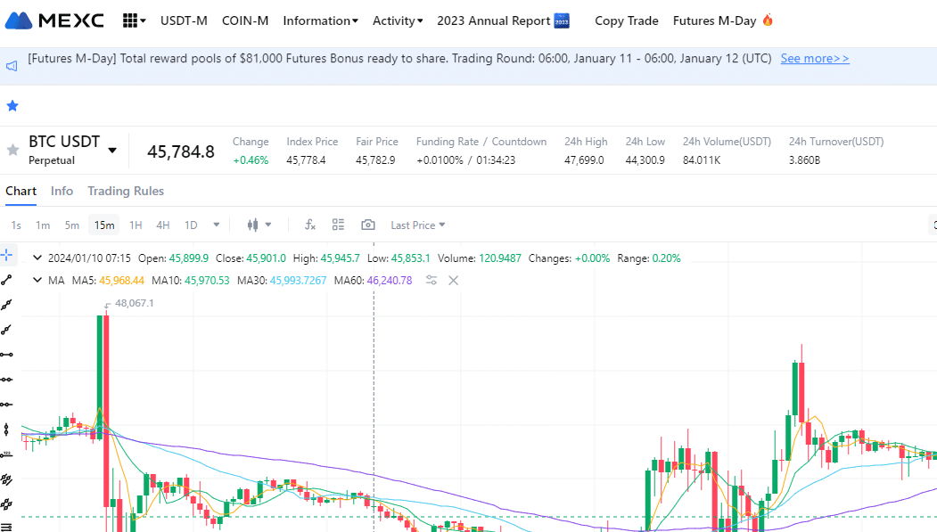Viewport: 937px width, 532px height.
Task: Collapse the MA indicator legend chevron
Action: pos(37,281)
